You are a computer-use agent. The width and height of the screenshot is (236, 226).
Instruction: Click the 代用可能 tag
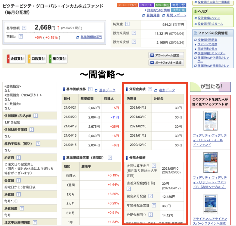178,10
